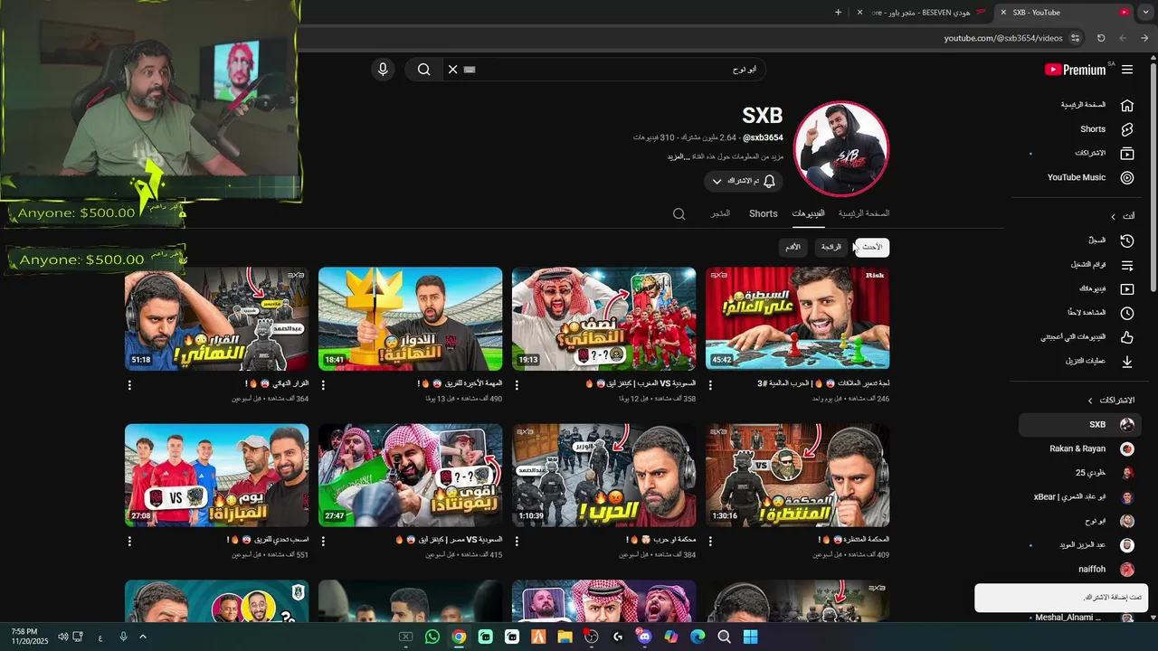Open more options for المحكمة المنتظرة video
The height and width of the screenshot is (651, 1158).
(710, 542)
